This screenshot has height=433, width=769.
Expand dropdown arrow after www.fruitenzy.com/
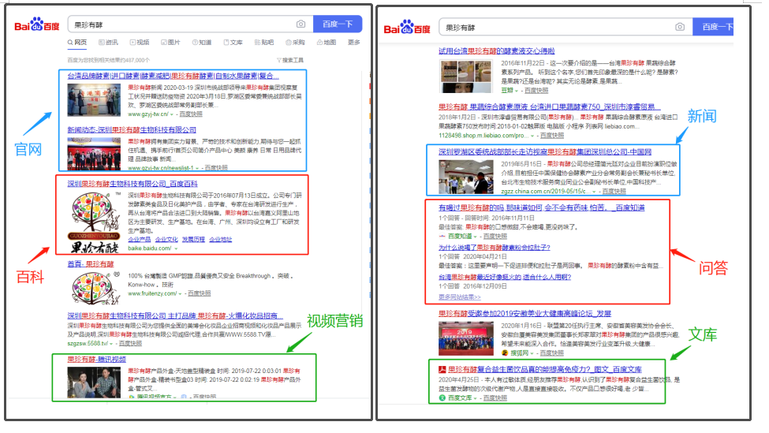click(181, 293)
